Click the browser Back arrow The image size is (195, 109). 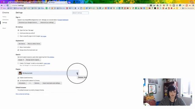coord(2,5)
